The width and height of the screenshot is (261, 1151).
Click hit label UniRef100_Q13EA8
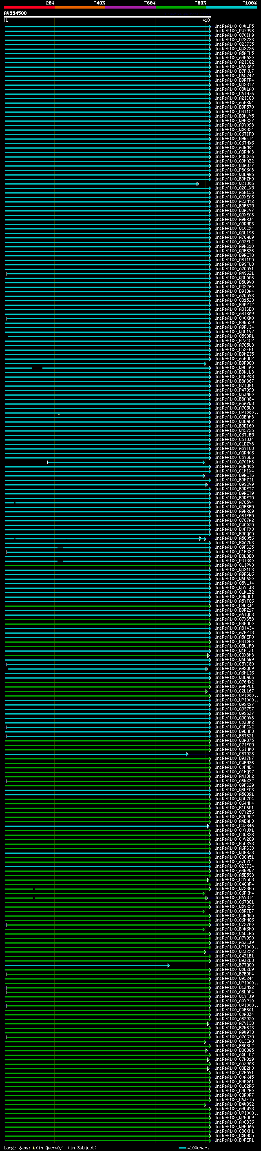pyautogui.click(x=234, y=1042)
